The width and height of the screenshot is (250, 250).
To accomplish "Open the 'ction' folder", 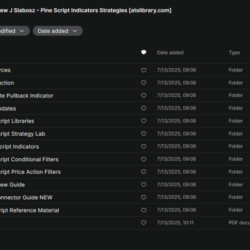I will (x=7, y=83).
